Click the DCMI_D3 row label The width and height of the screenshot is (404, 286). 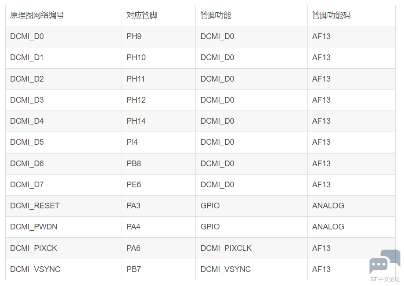click(x=64, y=100)
